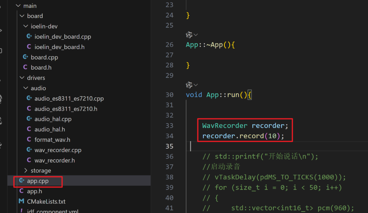Click commented std::vector line 41
This screenshot has height=213, width=368.
278,208
